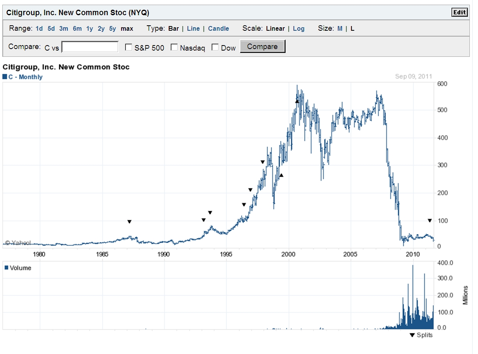Screen dimensions: 478x354
Task: Set range to 5y
Action: [x=113, y=28]
